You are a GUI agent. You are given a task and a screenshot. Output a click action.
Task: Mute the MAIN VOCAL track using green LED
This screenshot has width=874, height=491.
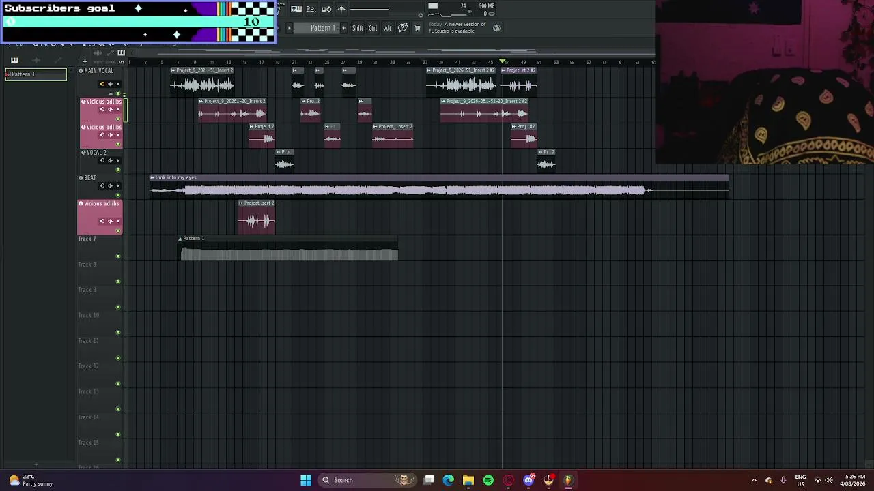pyautogui.click(x=118, y=93)
